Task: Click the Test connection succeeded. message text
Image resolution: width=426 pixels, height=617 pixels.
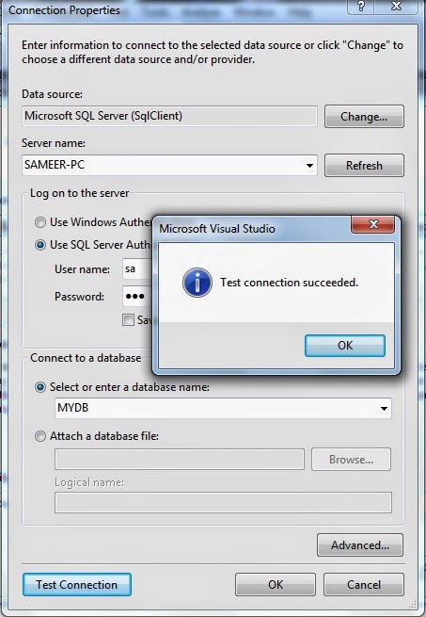Action: 290,283
